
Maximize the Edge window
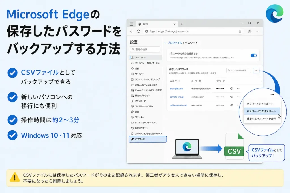coord(250,23)
